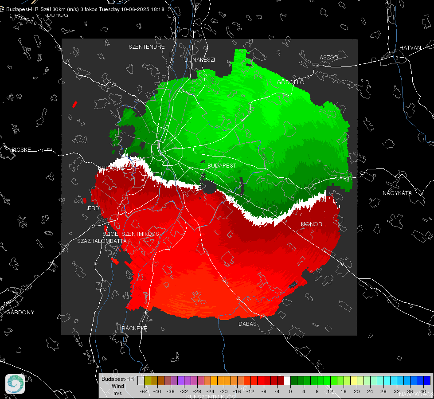Click the DABAS map label
The image size is (434, 399).
tap(247, 324)
